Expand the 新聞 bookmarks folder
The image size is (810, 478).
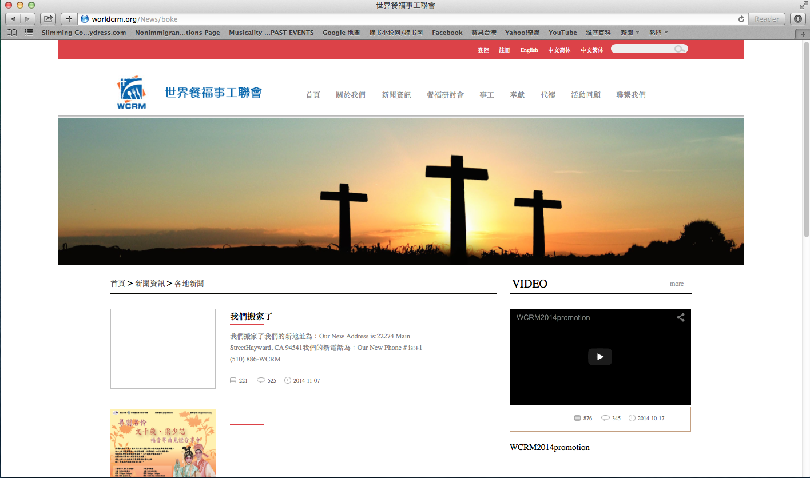630,33
